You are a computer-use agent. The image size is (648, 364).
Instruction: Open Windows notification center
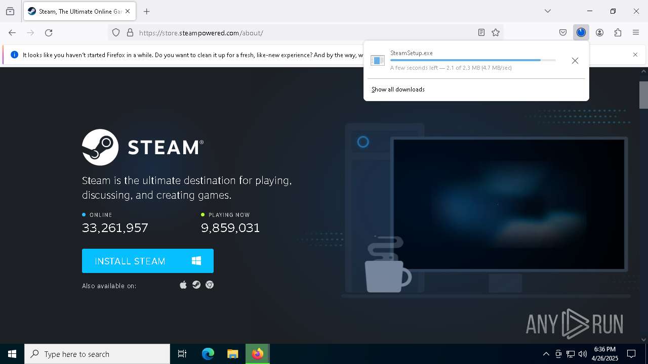coord(631,354)
